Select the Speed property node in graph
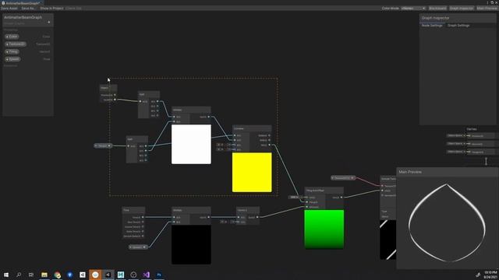 [138, 247]
